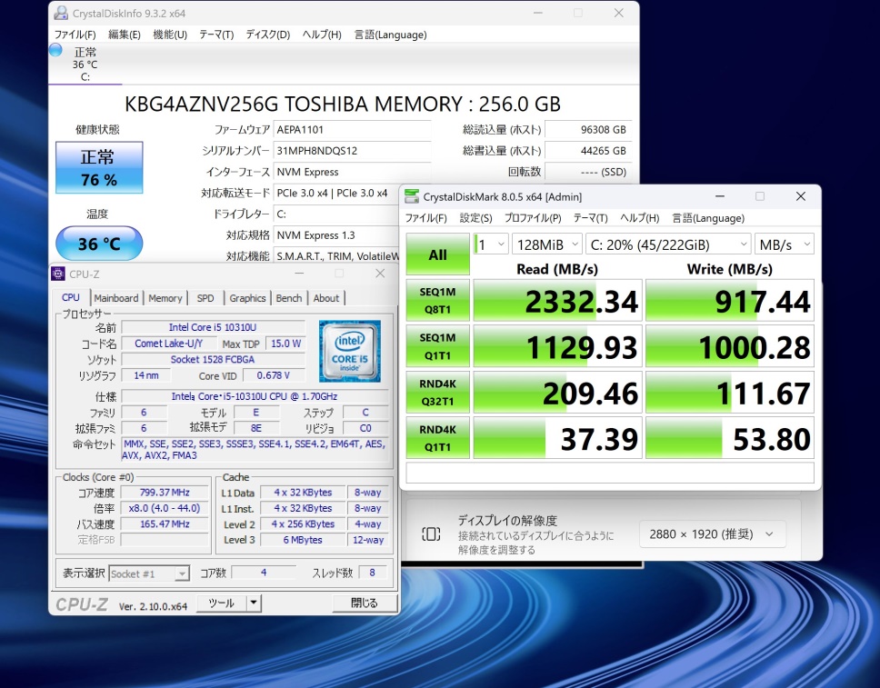Click the ツール button in CPU-Z
880x688 pixels.
click(222, 603)
